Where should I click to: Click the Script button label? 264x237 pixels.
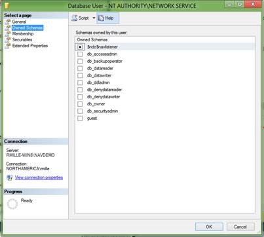pos(84,18)
